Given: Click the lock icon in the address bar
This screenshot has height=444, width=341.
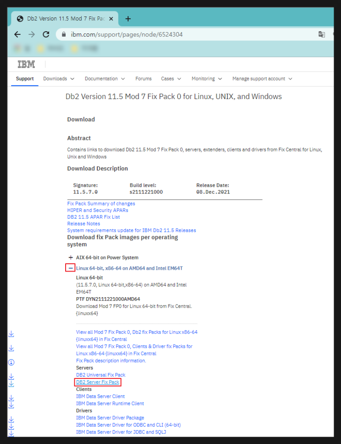Looking at the screenshot, I should click(64, 34).
